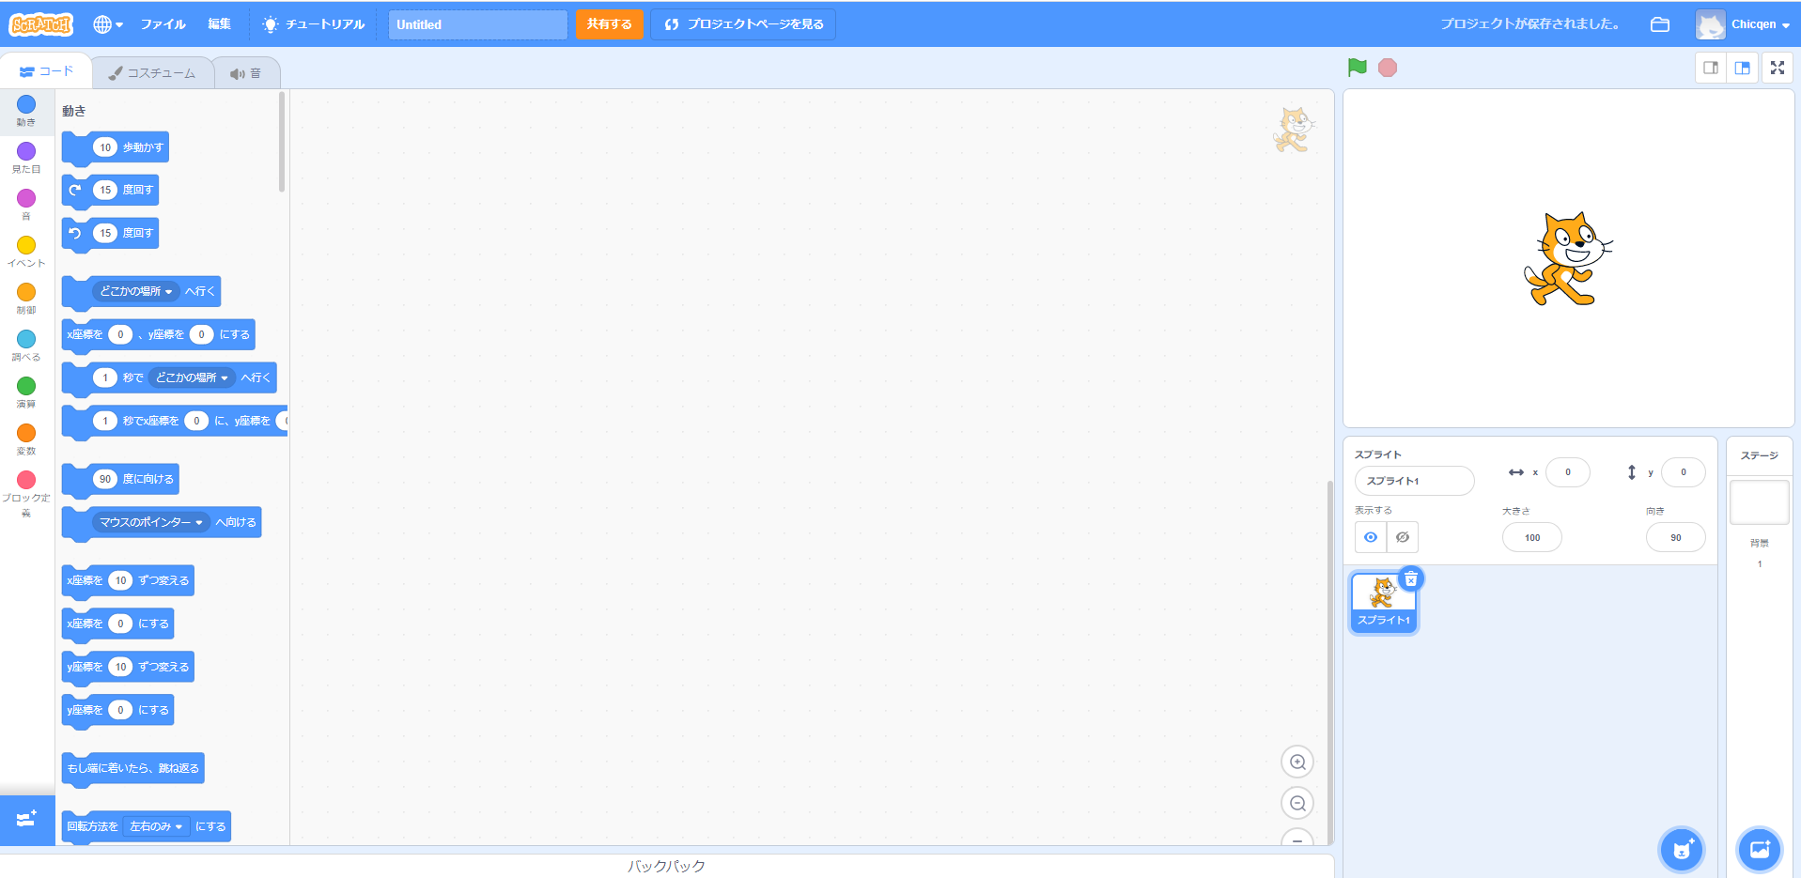Click the 向き direction field 90
The image size is (1801, 878).
click(1676, 537)
